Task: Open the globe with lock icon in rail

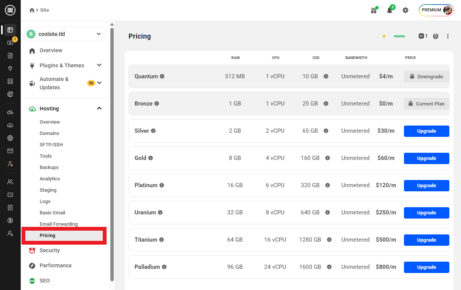Action: tap(10, 94)
